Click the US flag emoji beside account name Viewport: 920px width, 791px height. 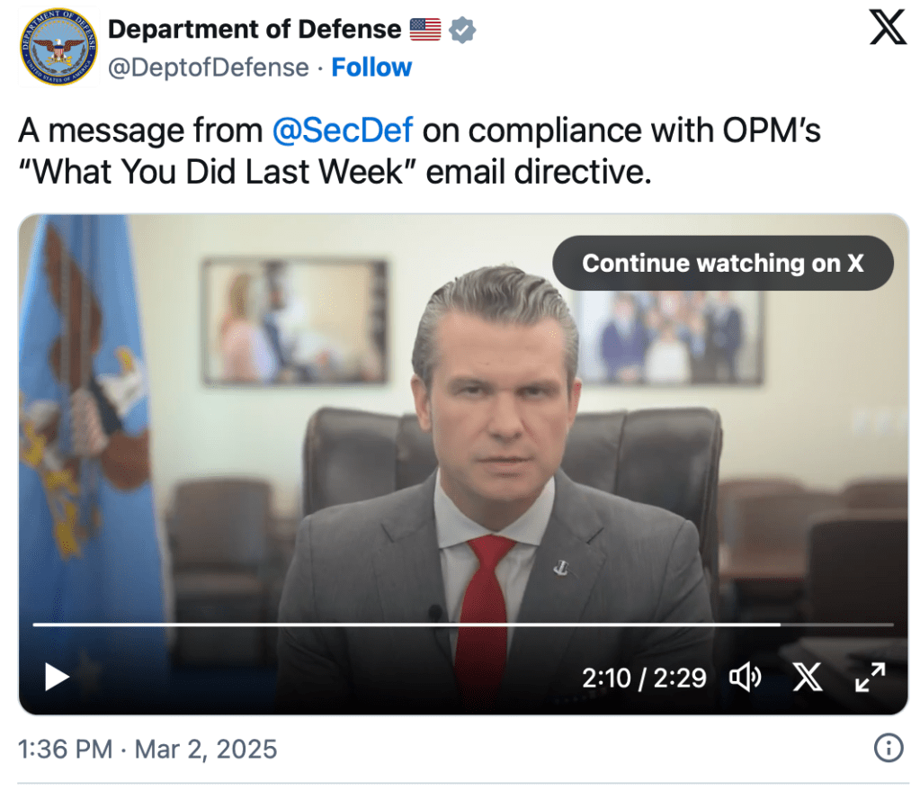[425, 30]
